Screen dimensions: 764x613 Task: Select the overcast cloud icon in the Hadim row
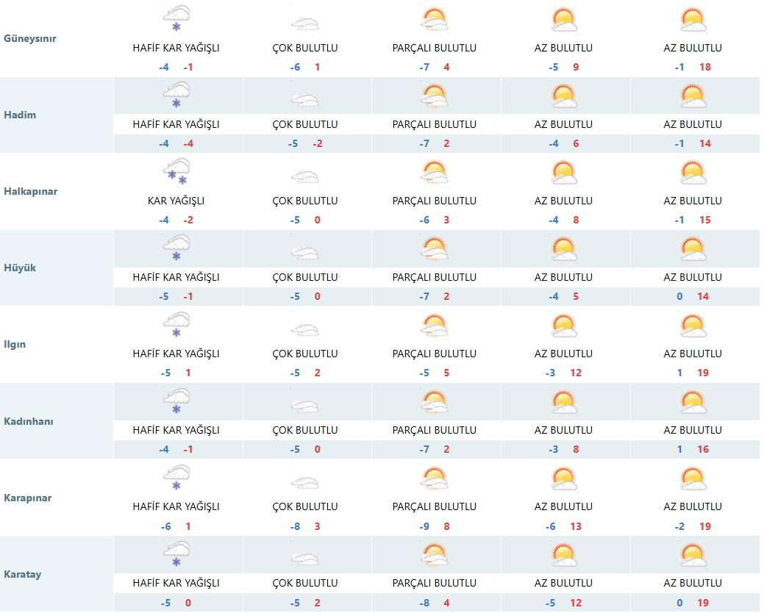(305, 98)
